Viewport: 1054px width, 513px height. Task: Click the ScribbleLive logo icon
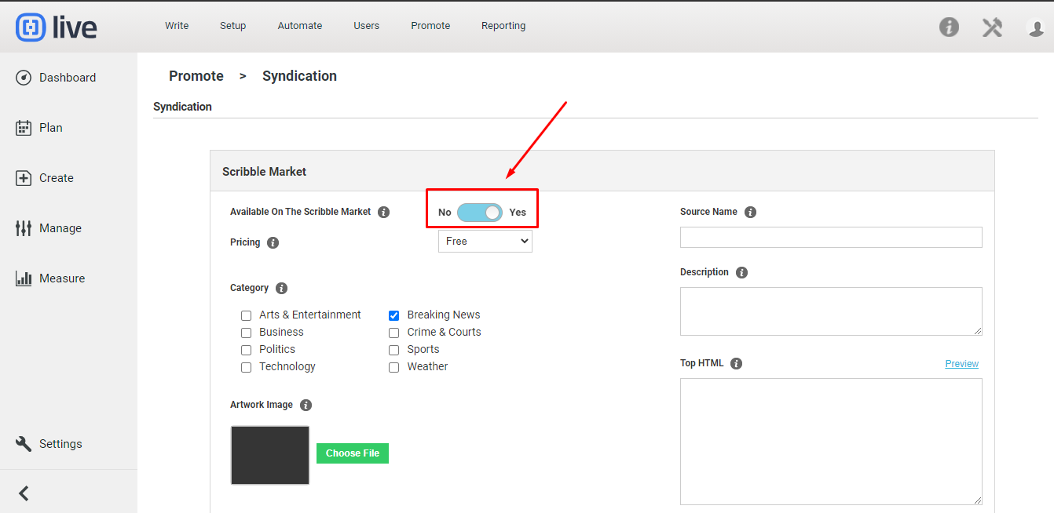31,27
